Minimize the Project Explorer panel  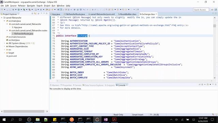(44, 13)
